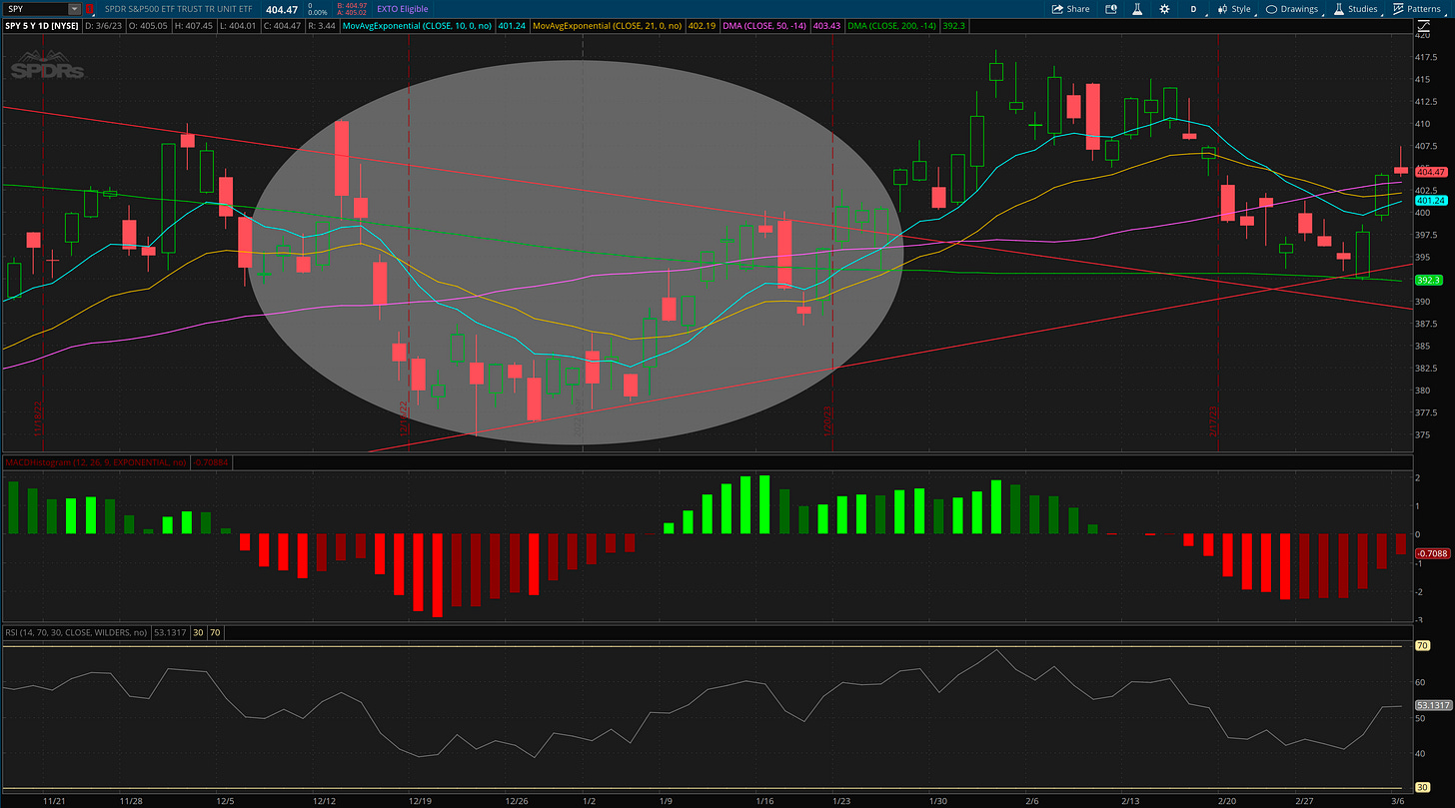This screenshot has width=1455, height=808.
Task: Click the clock icon next to Share
Action: tap(1110, 9)
